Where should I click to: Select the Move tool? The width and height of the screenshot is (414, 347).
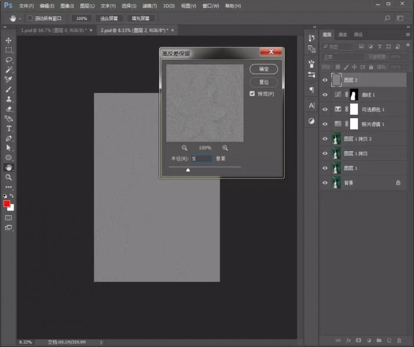tap(8, 40)
